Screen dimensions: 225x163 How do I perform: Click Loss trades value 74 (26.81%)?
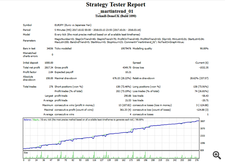coord(202,91)
